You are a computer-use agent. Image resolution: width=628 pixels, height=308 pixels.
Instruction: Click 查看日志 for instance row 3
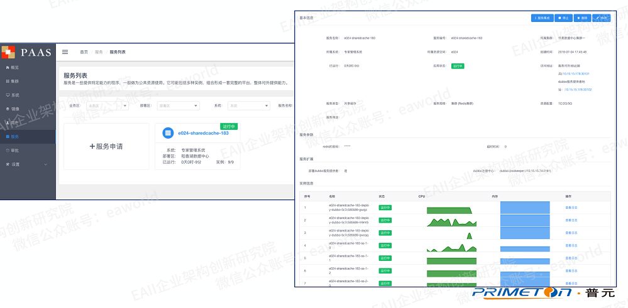[x=571, y=233]
